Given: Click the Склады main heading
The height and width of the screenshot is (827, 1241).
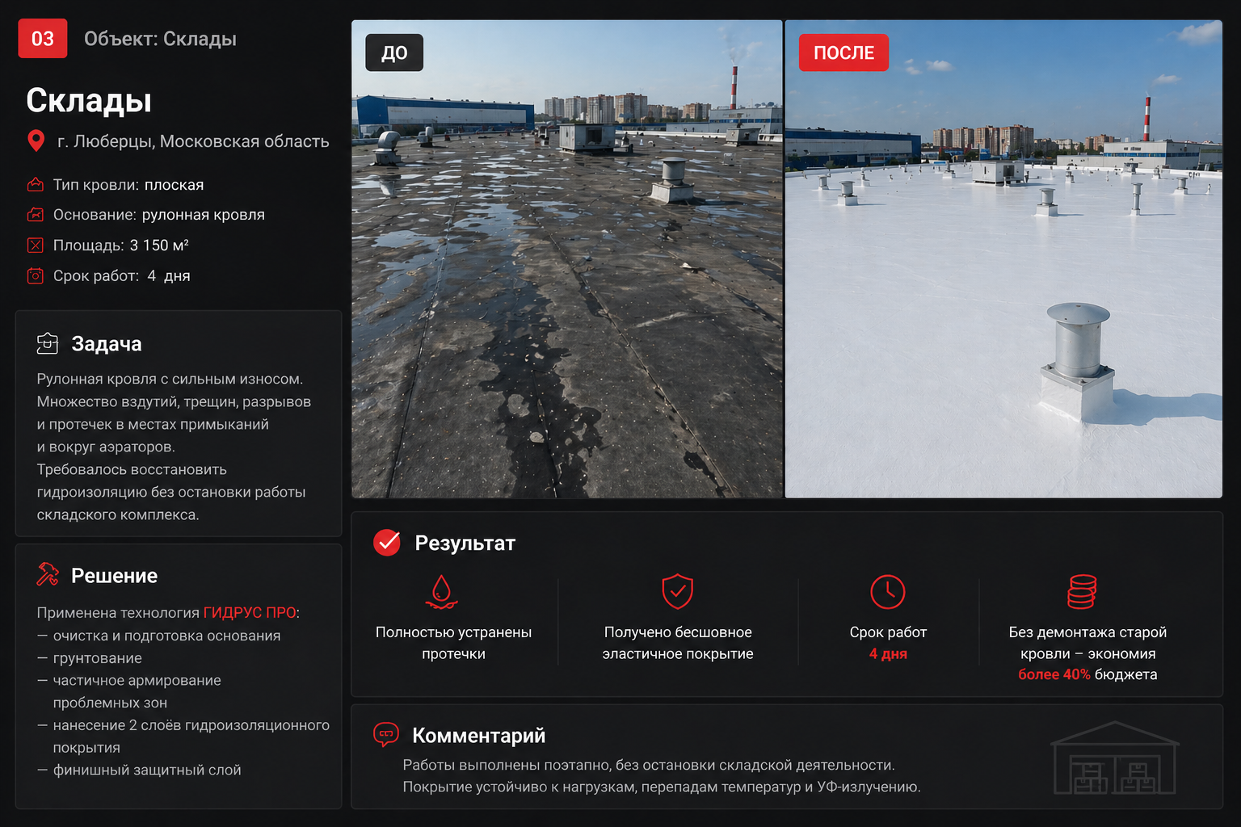Looking at the screenshot, I should [x=89, y=100].
